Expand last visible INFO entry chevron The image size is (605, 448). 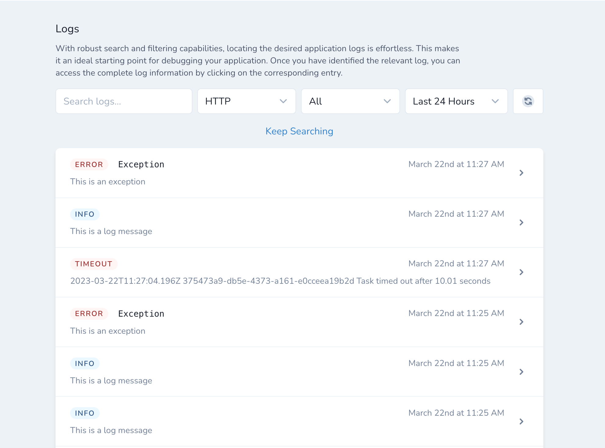[521, 421]
